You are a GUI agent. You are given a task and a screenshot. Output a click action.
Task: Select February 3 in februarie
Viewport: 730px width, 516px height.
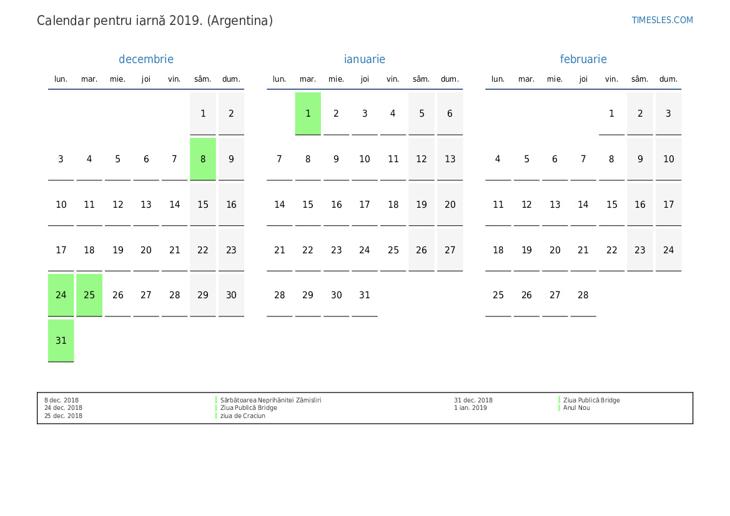669,114
